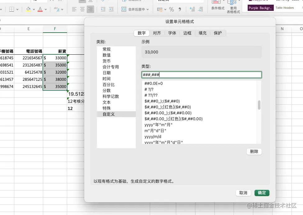
Task: Choose the yyyy/m/d format type
Action: tap(200, 137)
